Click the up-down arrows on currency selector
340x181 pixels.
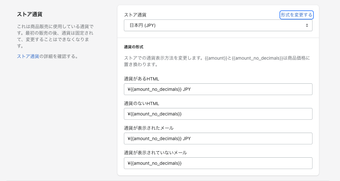tap(307, 25)
